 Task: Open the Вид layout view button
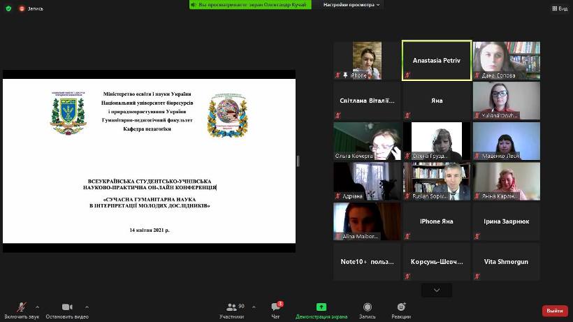click(x=560, y=8)
